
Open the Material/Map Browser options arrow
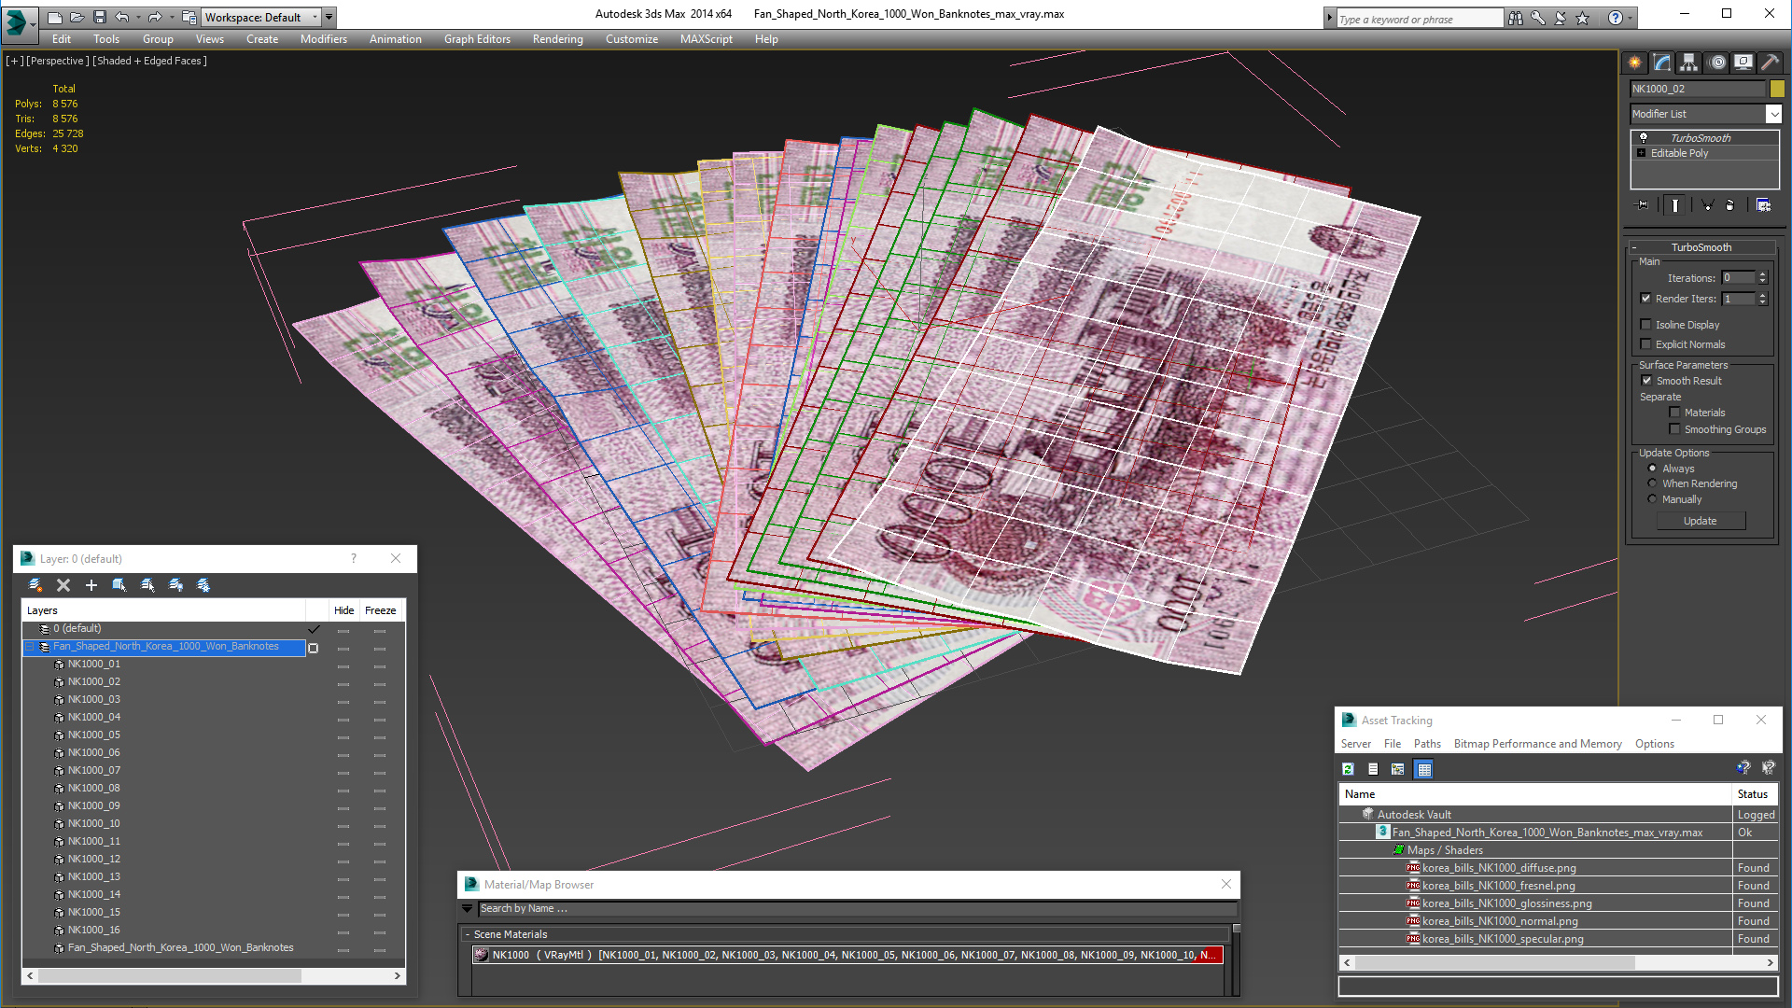pyautogui.click(x=467, y=908)
